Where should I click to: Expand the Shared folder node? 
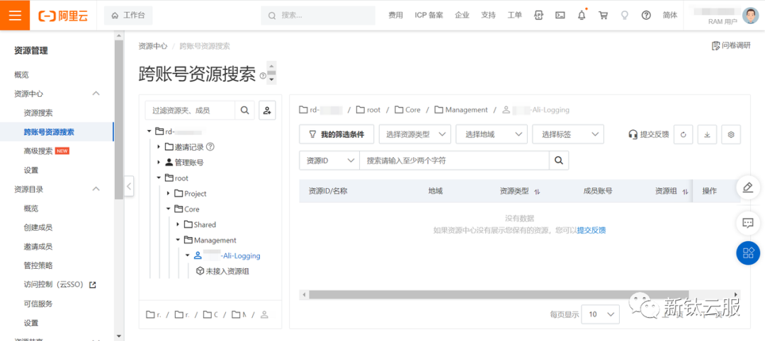pos(178,225)
